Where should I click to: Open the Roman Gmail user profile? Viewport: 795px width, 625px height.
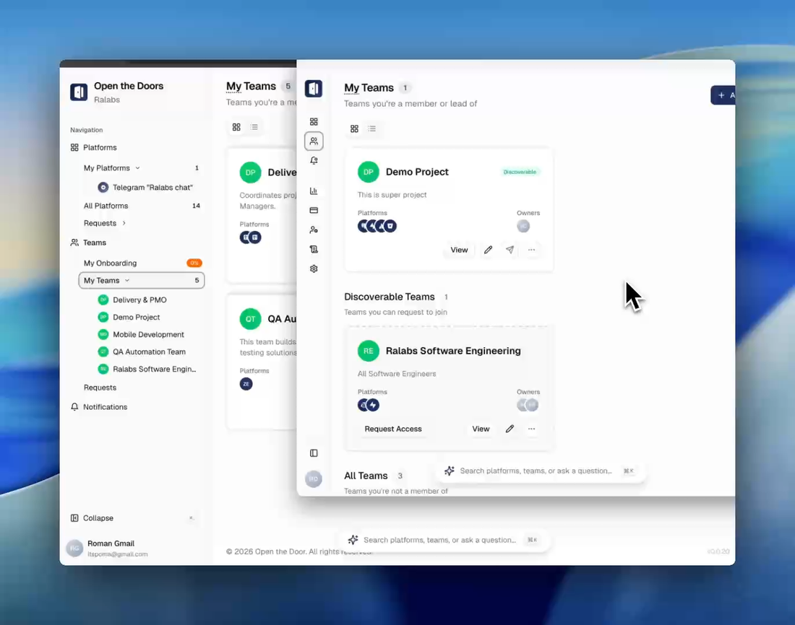[x=108, y=548]
